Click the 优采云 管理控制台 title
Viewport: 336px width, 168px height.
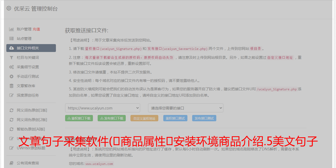[x=36, y=9]
